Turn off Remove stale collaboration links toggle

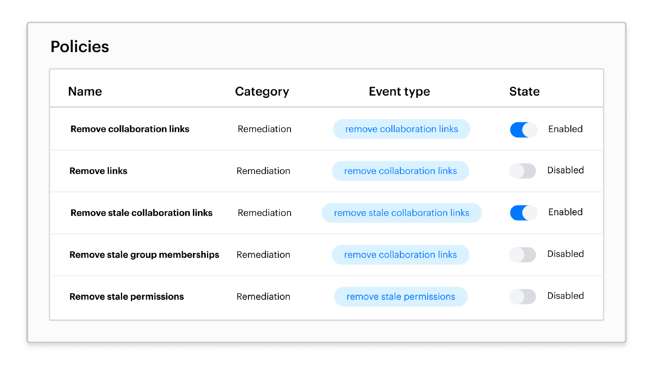(524, 213)
